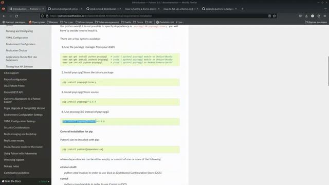Screen dimensions: 329x185
Task: Open the Другие закладки folder
Action: click(316, 22)
